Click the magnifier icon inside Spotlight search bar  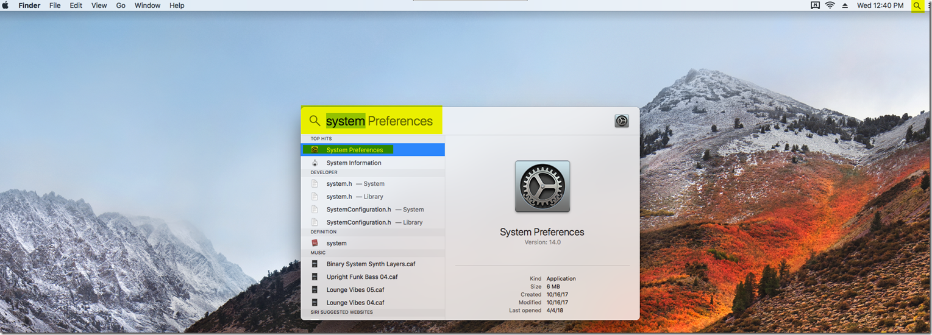point(315,121)
